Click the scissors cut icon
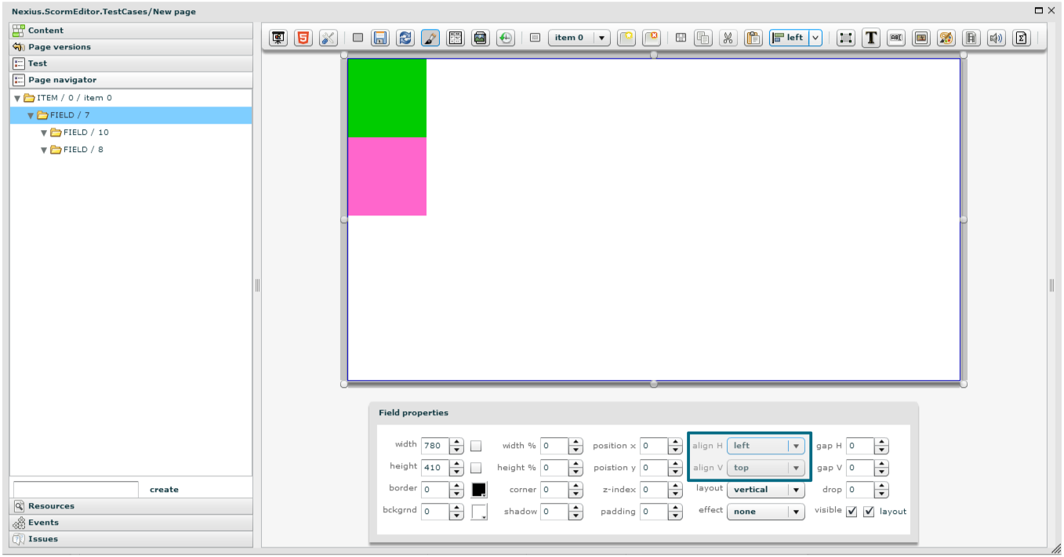 coord(728,38)
